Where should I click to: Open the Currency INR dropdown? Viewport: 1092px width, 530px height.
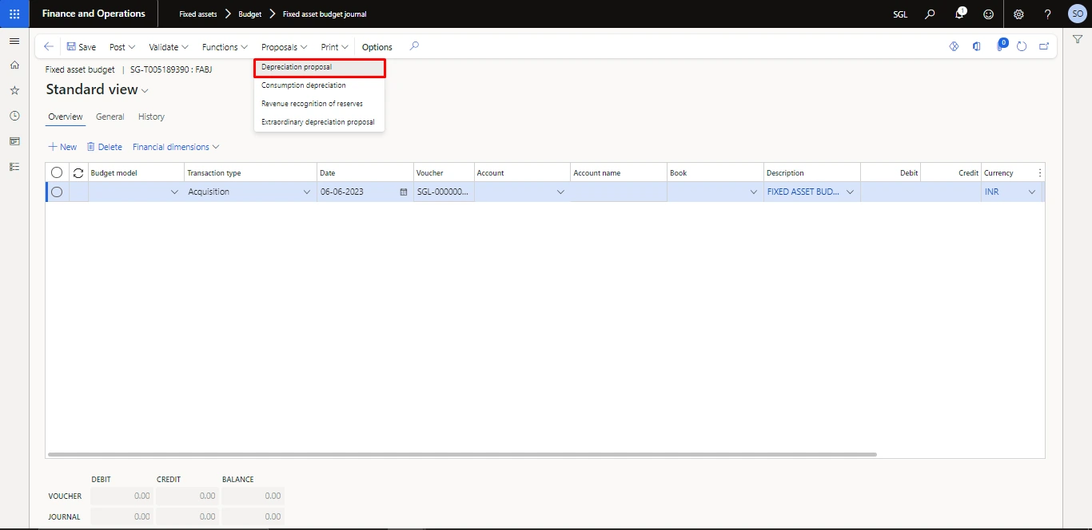(1032, 192)
